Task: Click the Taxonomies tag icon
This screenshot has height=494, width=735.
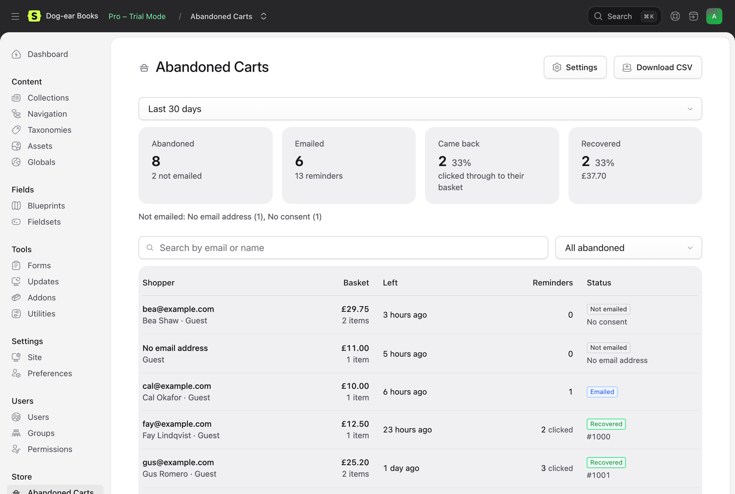Action: point(17,130)
